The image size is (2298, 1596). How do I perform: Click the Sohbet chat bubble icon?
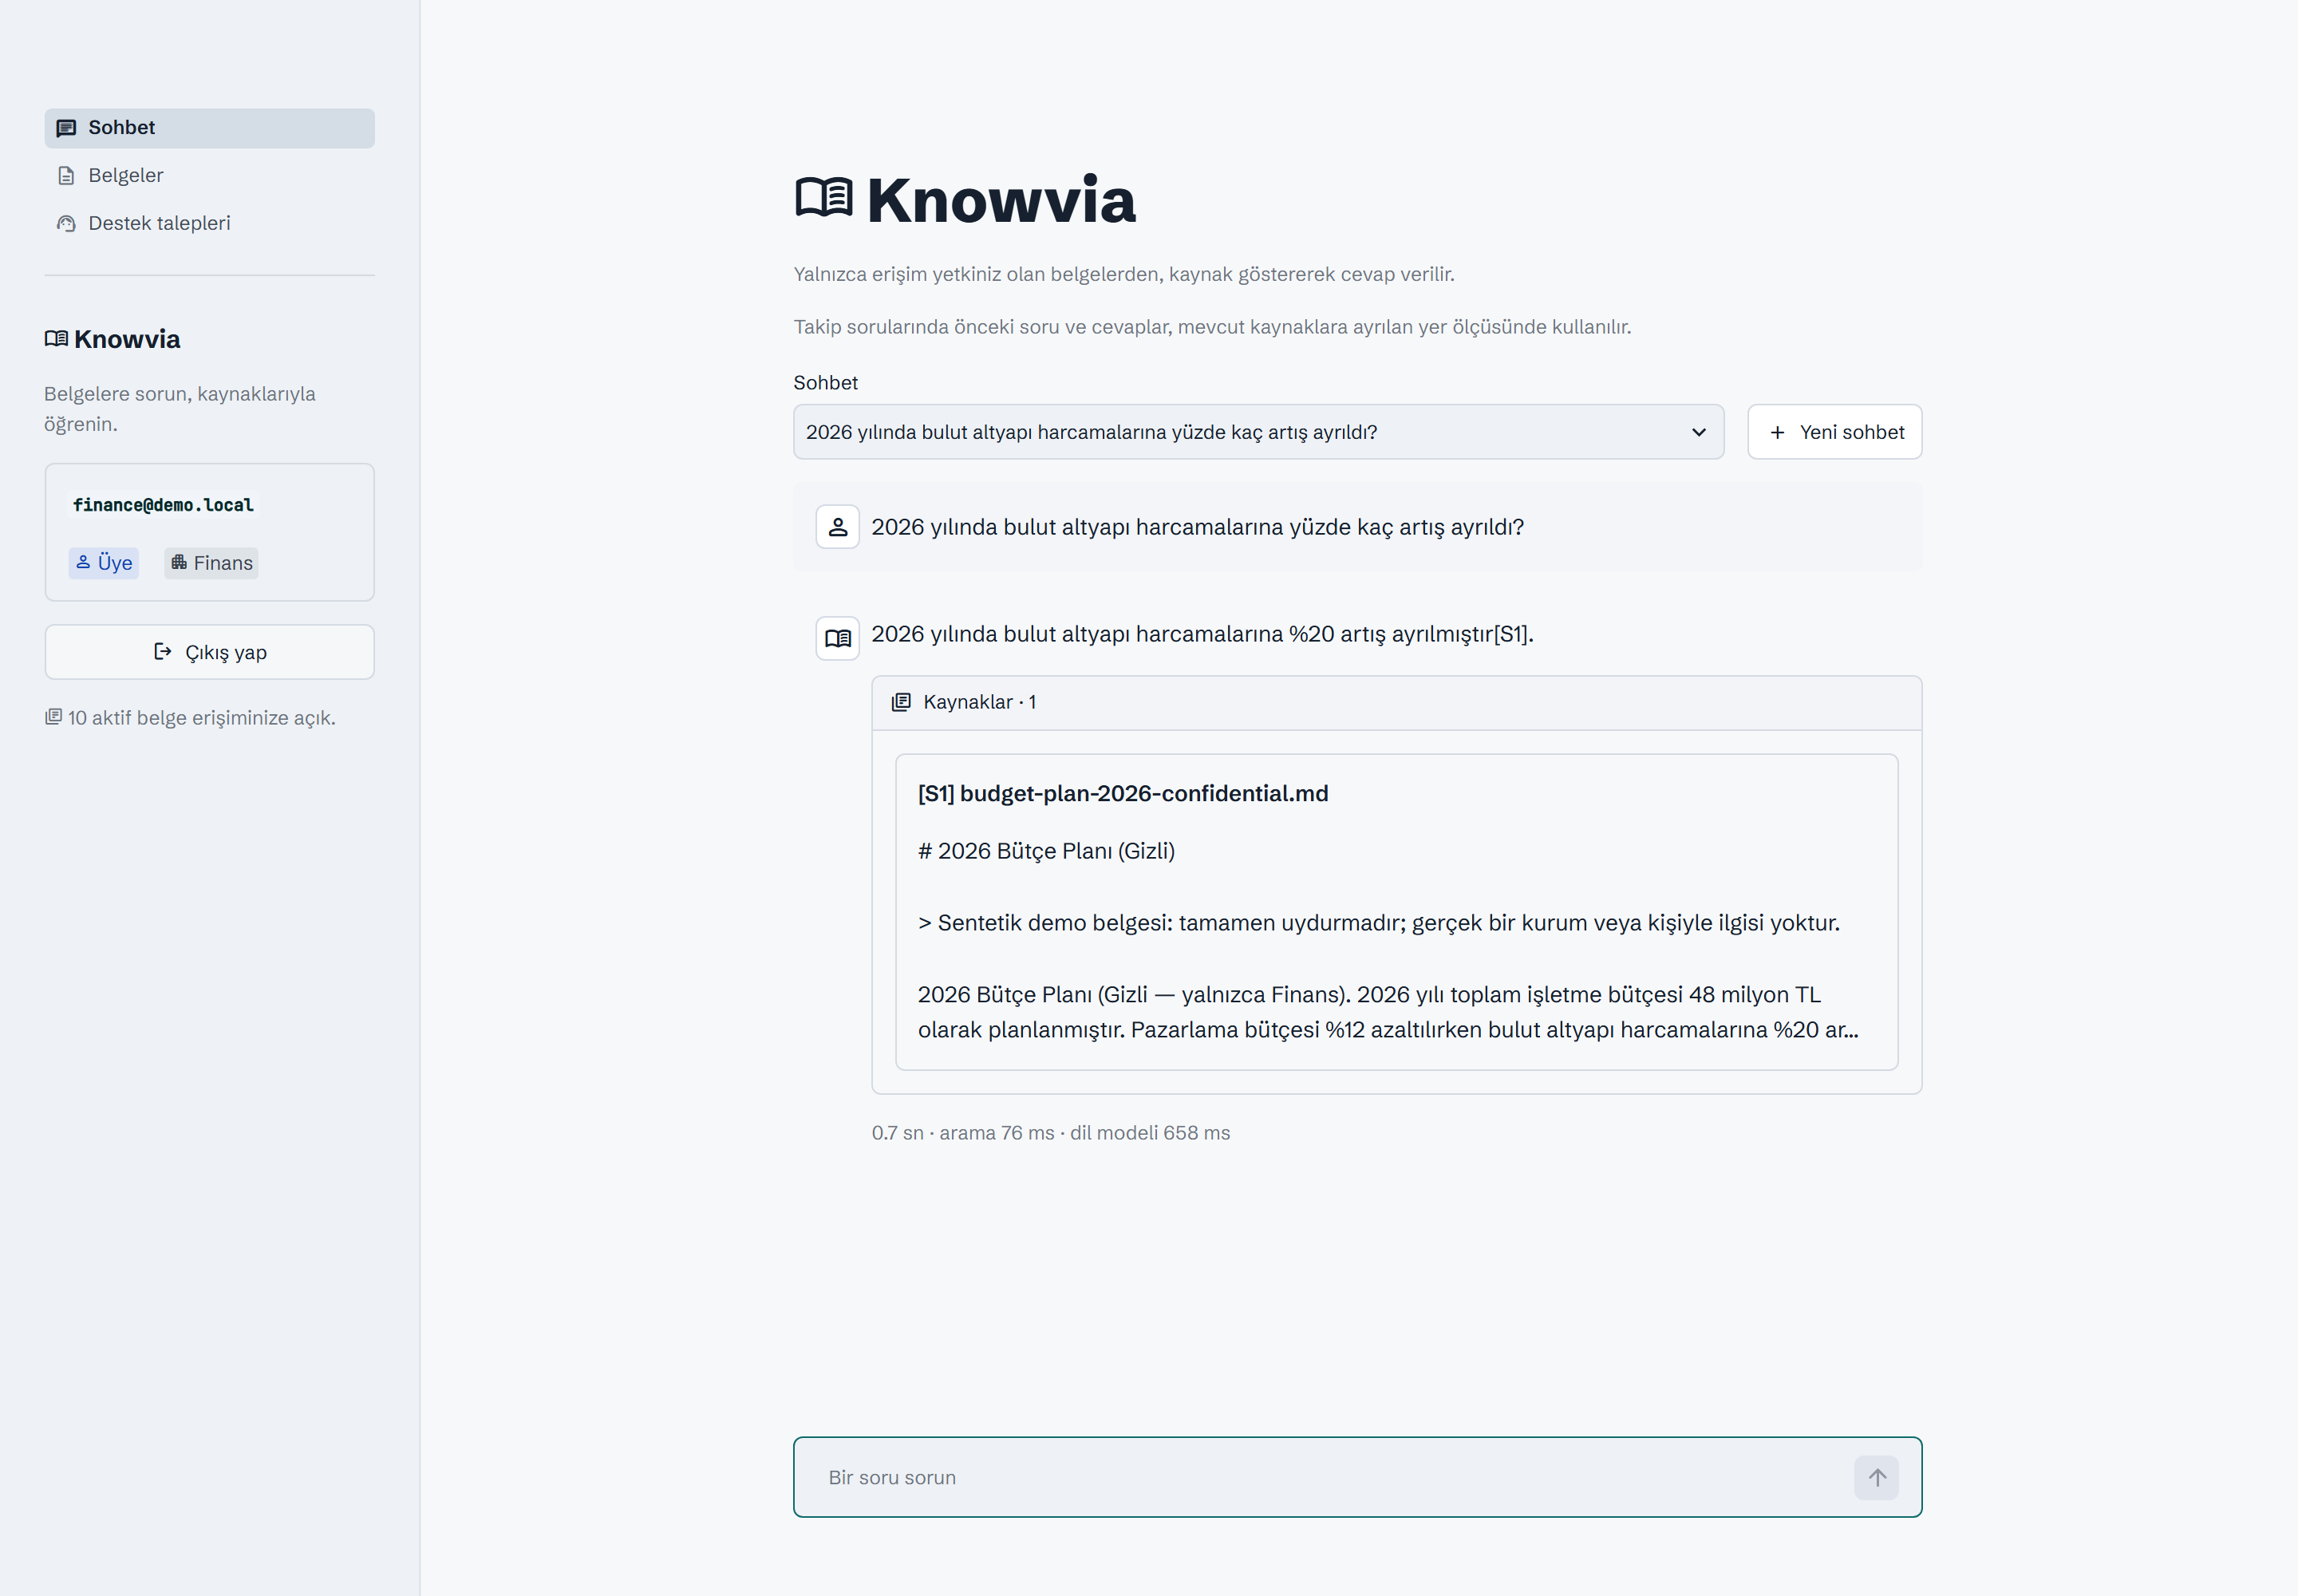coord(66,128)
